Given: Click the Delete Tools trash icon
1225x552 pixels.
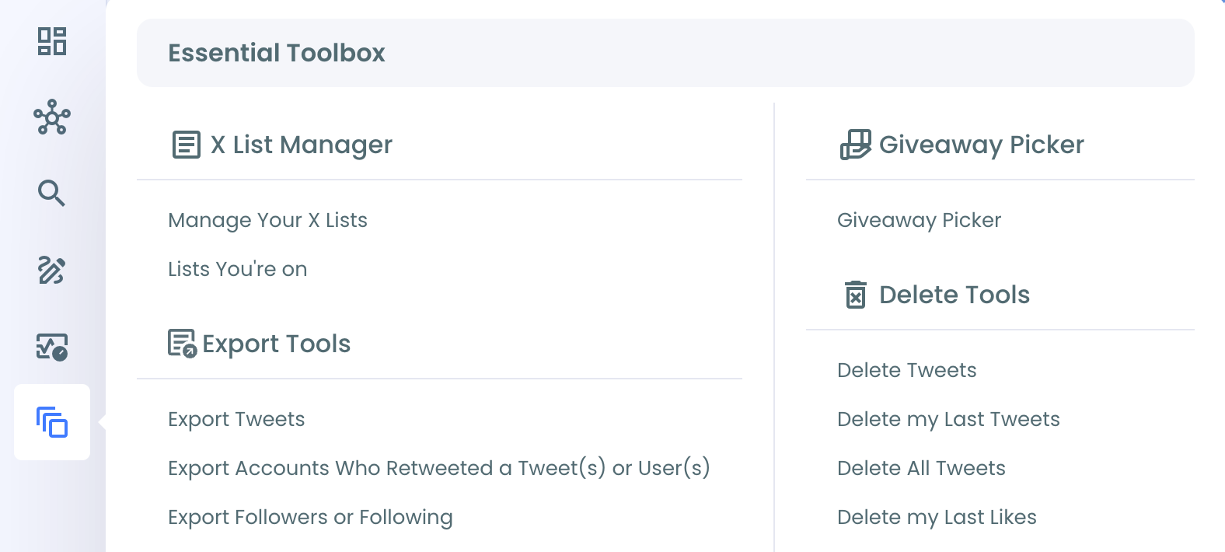Looking at the screenshot, I should click(856, 295).
